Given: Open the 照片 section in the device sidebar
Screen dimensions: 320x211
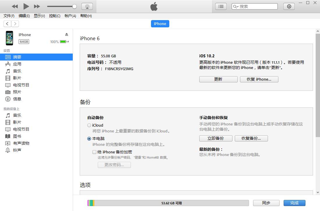Looking at the screenshot, I should point(17,92).
